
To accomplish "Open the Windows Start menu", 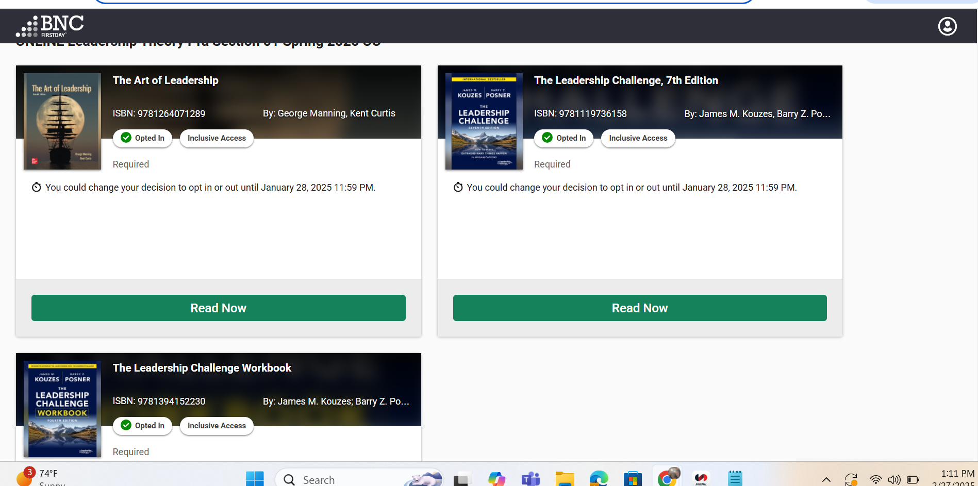I will 255,479.
